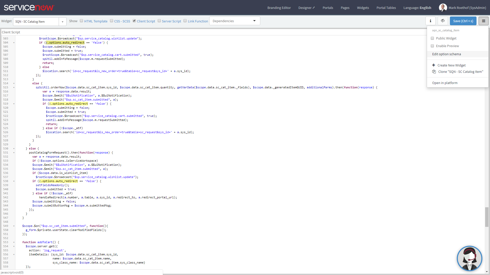Open the Branding Editor link
Screen dimensions: 490x275
[279, 8]
